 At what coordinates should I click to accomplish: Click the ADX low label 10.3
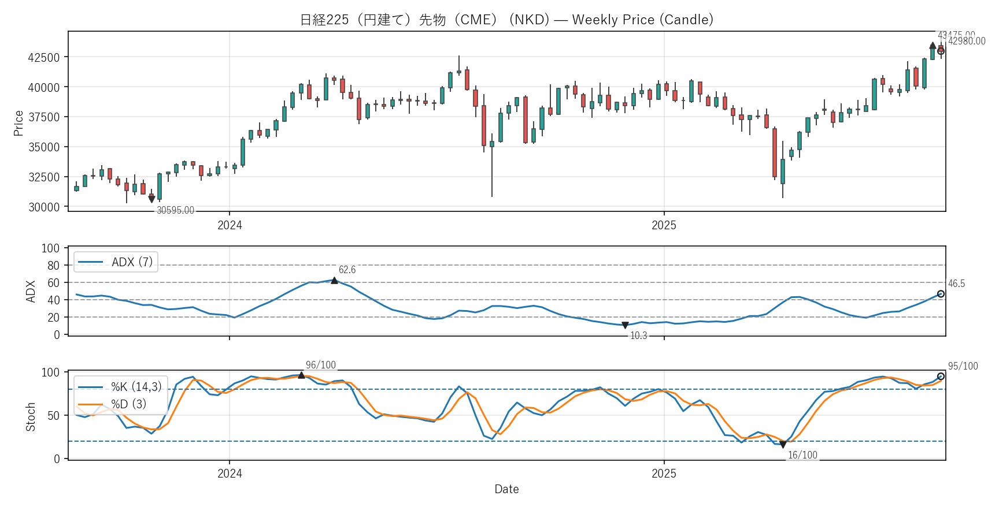[638, 335]
